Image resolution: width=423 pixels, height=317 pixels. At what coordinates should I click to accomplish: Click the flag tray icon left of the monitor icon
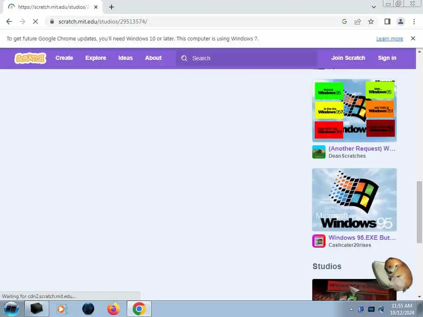point(361,309)
